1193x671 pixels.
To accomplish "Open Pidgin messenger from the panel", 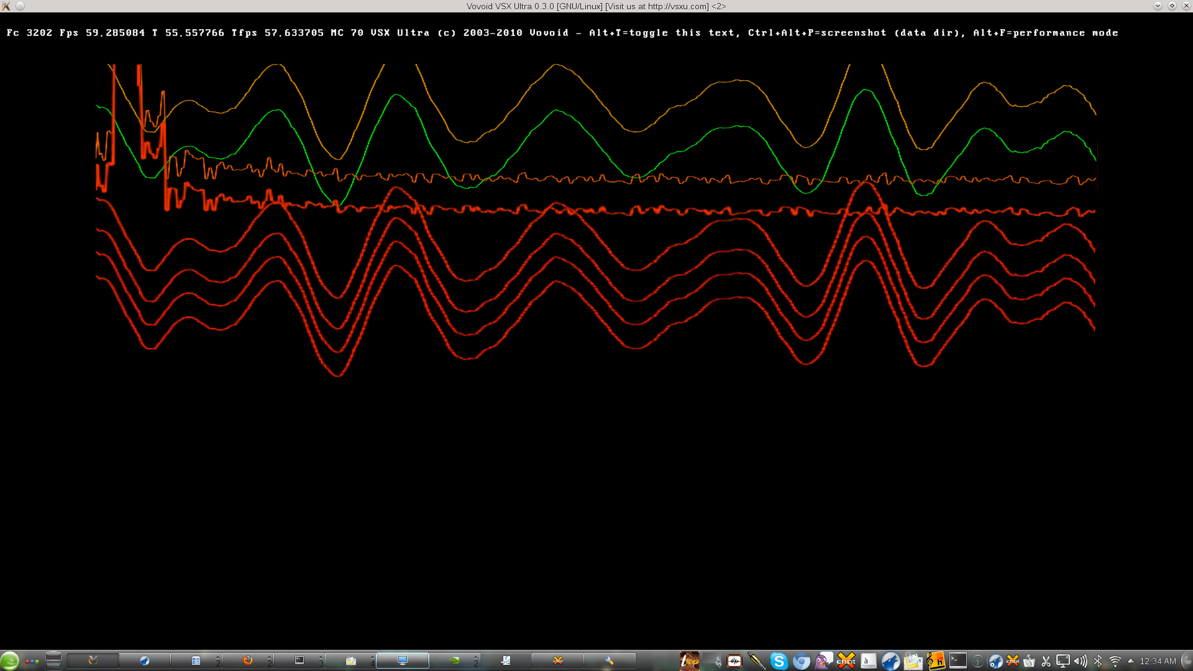I will (823, 661).
